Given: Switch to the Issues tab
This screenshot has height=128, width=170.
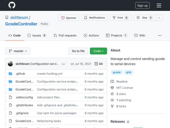Looking at the screenshot, I should tap(37, 35).
